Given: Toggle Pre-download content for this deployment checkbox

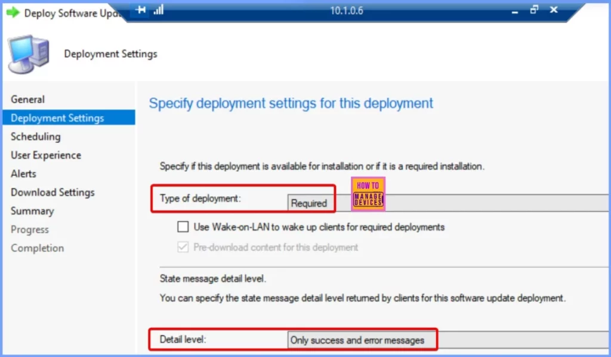Looking at the screenshot, I should (x=183, y=247).
